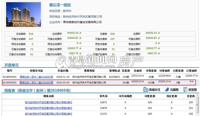Click the 156套 total units cell
The image size is (200, 116).
(x=126, y=77)
